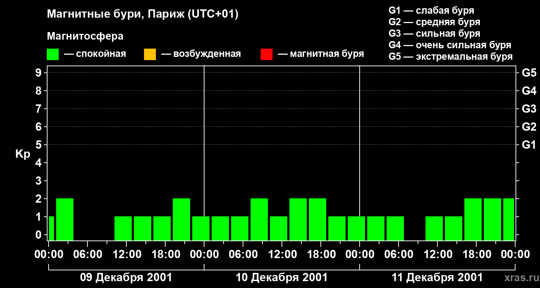540x288 pixels.
Task: Click the '— магнитная буря' legend label
Action: click(x=321, y=54)
